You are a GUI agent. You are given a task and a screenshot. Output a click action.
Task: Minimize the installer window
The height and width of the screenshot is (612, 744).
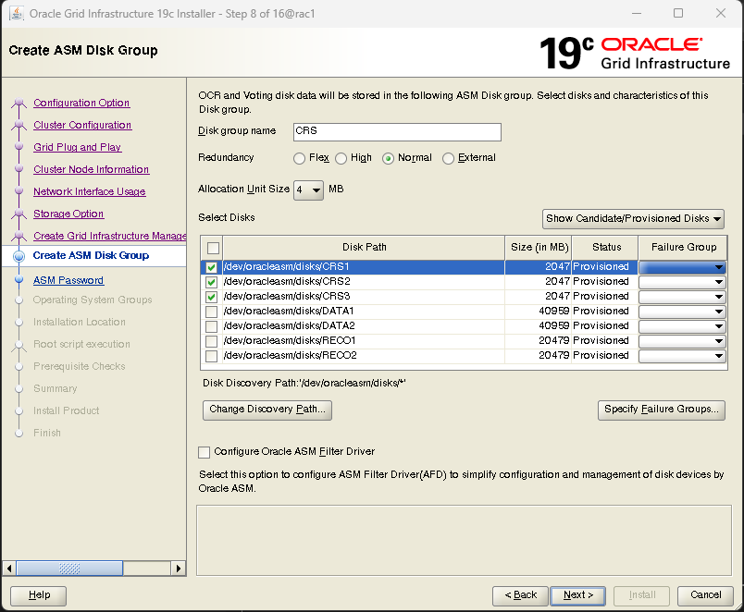(x=637, y=13)
